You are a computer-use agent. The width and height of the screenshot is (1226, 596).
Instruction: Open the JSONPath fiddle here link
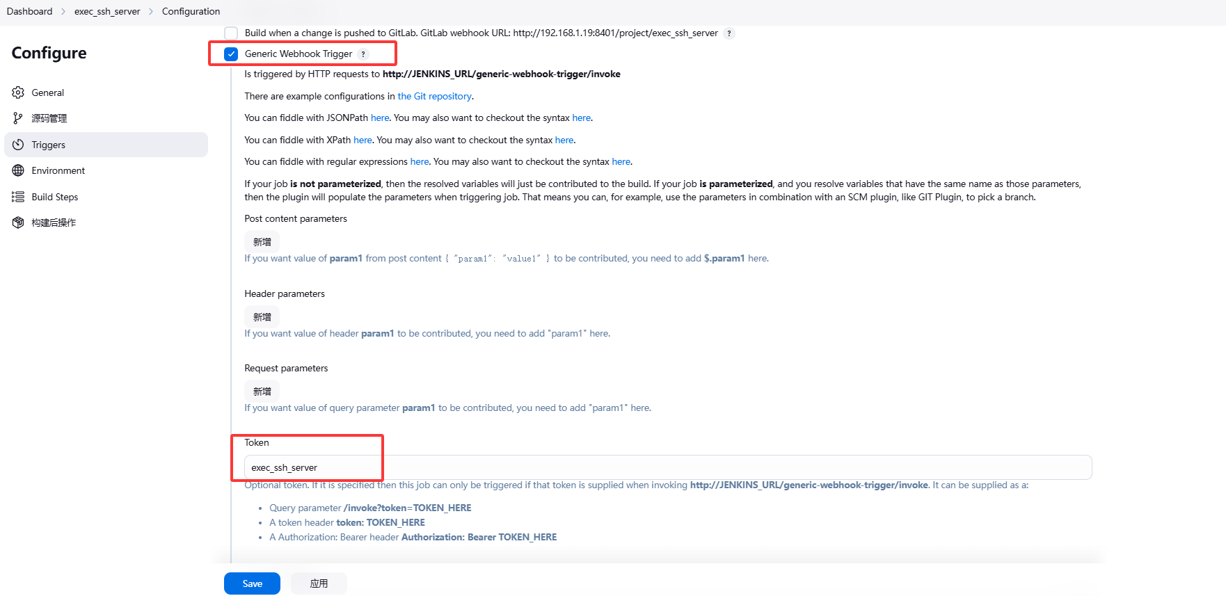point(380,118)
